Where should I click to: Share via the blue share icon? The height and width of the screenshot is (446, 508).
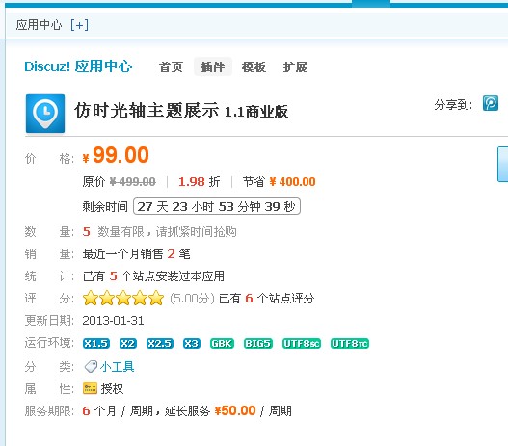[491, 103]
